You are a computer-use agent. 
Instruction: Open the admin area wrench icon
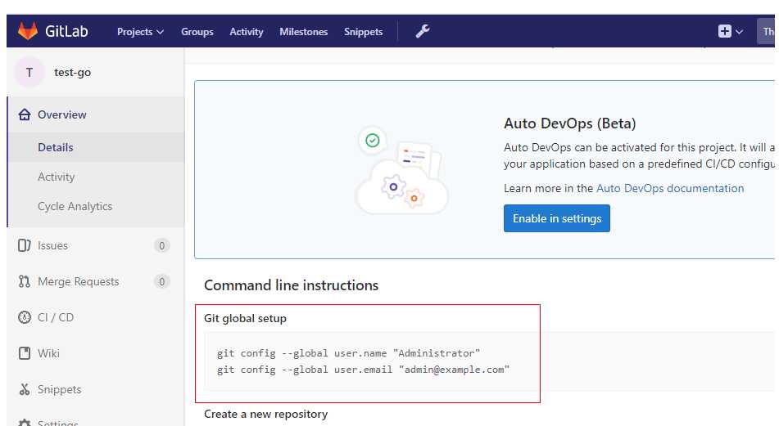[423, 31]
